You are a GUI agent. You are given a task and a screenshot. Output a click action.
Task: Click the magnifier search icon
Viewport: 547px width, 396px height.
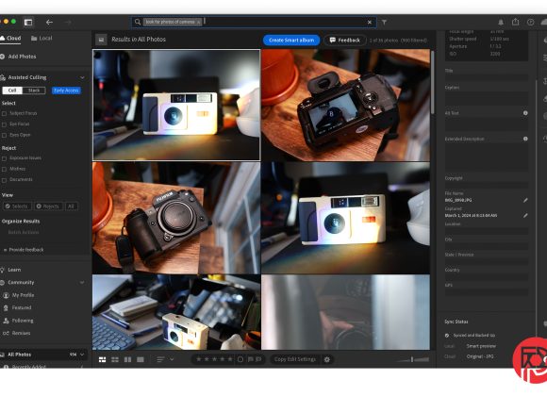click(138, 22)
